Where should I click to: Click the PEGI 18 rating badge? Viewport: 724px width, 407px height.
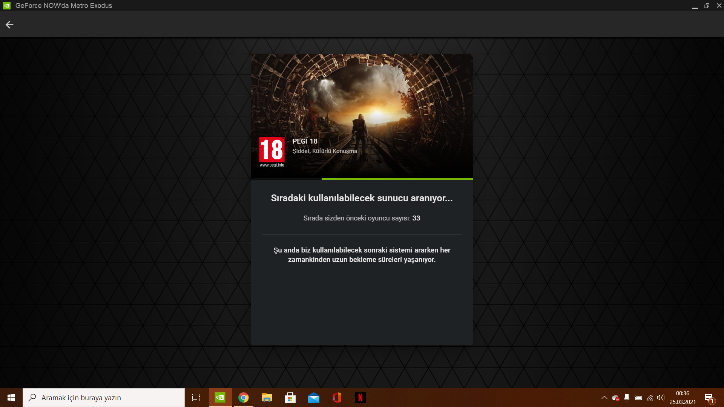[x=272, y=152]
